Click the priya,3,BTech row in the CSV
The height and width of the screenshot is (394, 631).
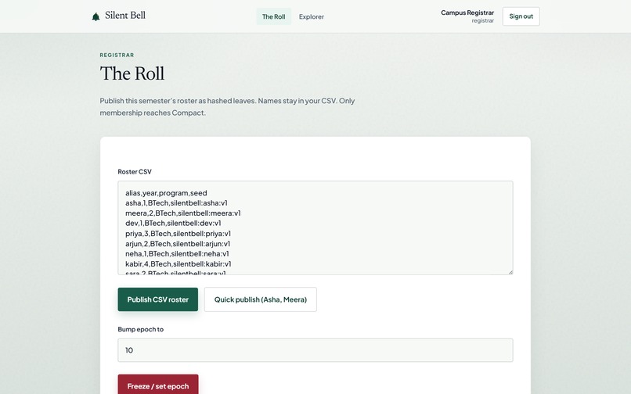click(x=178, y=234)
